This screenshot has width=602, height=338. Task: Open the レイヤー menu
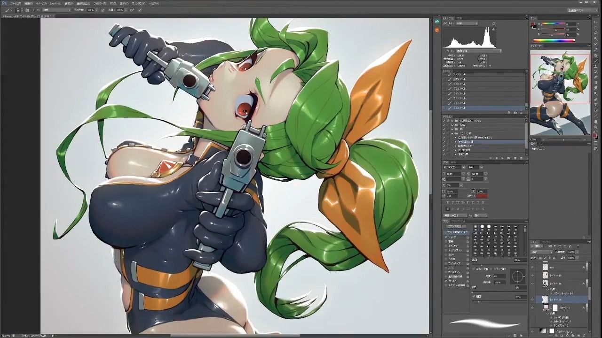(x=55, y=3)
